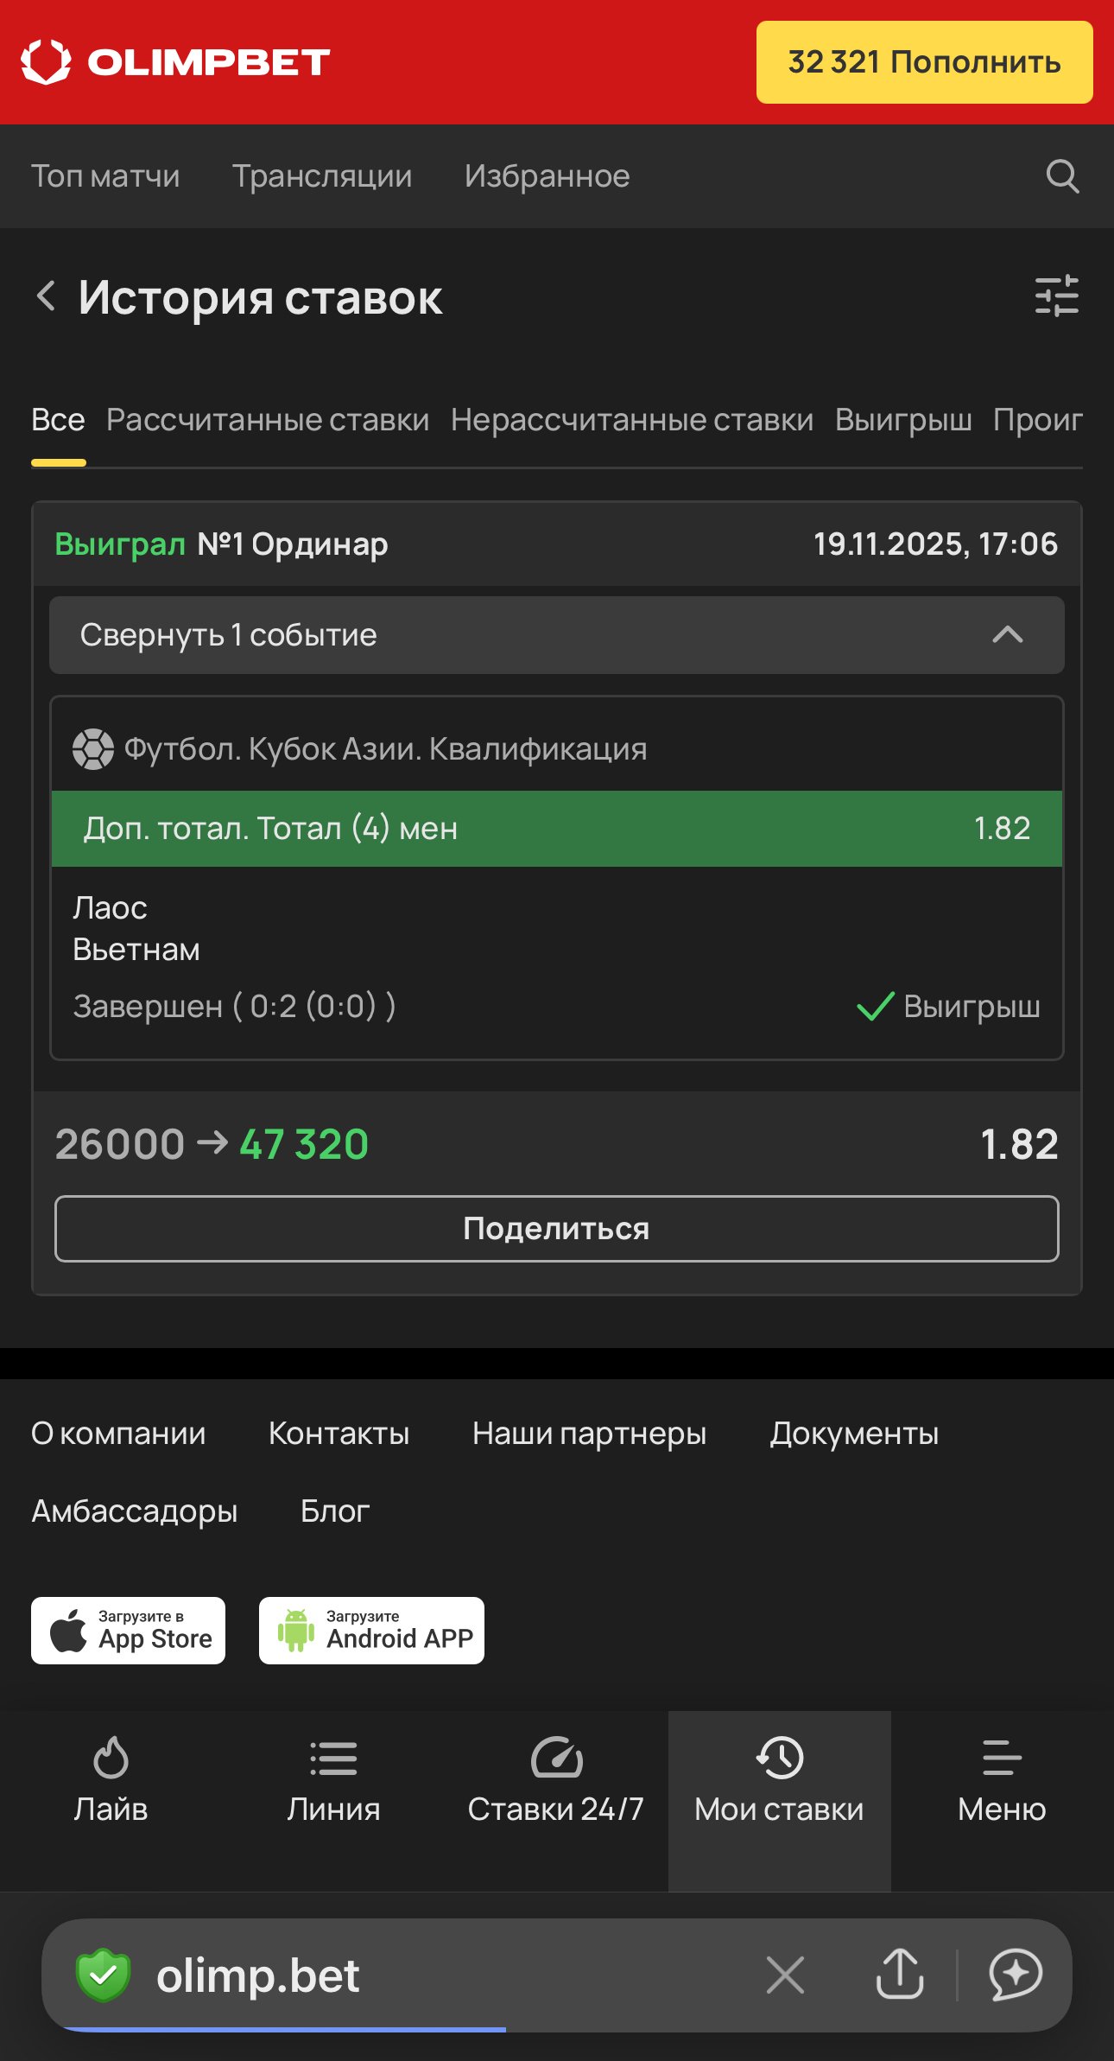Go back using the left arrow

[47, 296]
